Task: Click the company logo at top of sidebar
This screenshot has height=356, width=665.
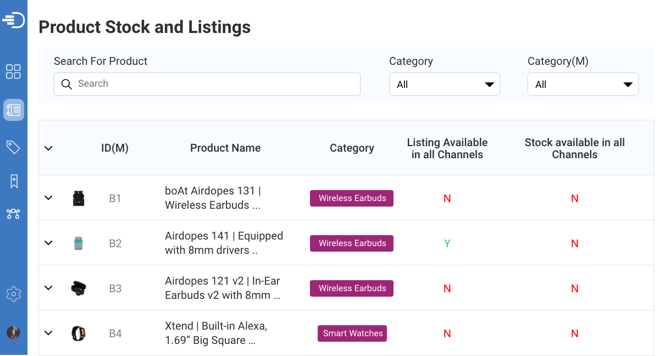Action: click(13, 20)
